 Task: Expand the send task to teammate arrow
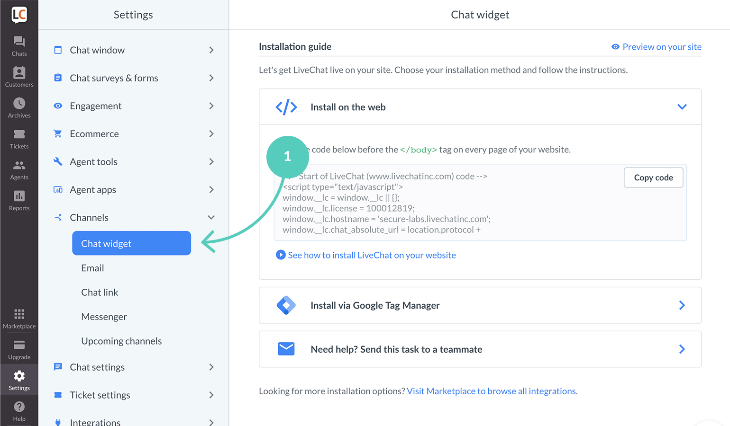pos(682,349)
